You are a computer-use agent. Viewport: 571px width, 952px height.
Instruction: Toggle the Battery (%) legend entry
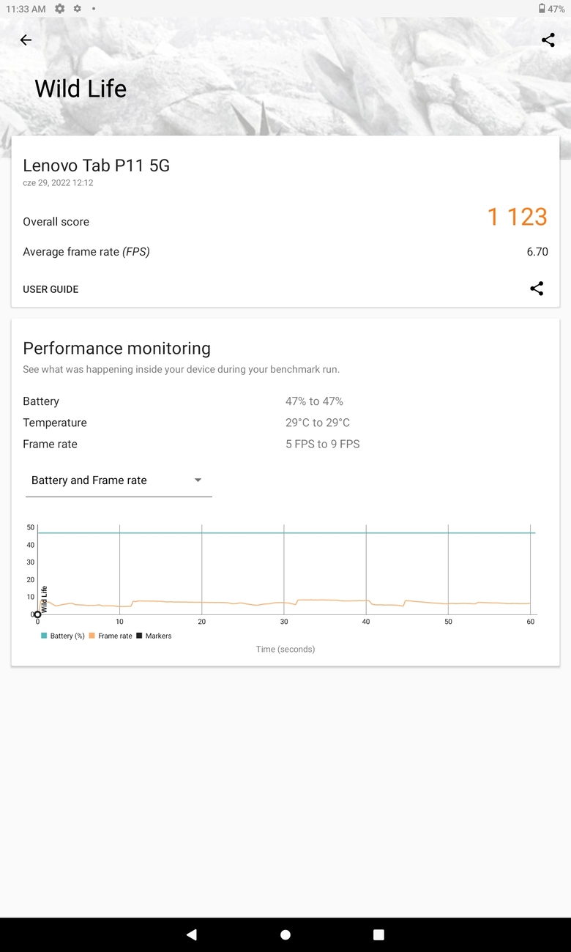63,636
